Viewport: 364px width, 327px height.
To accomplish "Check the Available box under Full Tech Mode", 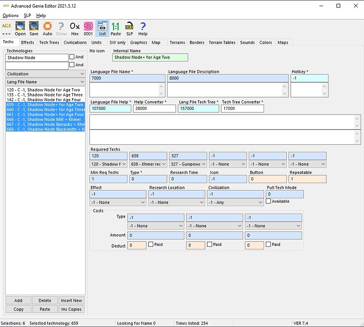I will point(269,201).
